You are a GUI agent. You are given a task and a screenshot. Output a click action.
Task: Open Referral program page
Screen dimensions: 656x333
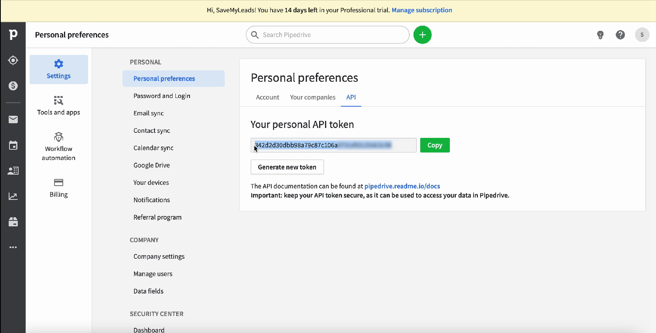pyautogui.click(x=158, y=217)
